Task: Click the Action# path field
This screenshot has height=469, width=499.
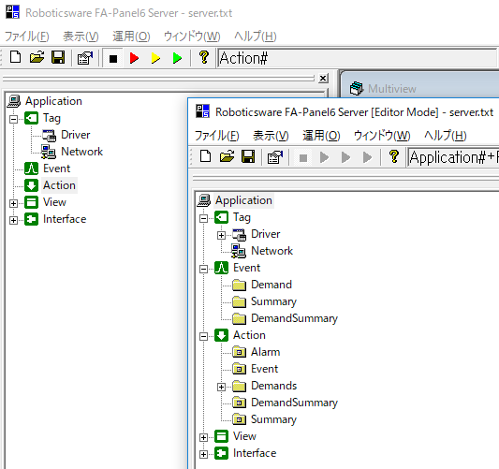Action: (x=358, y=58)
